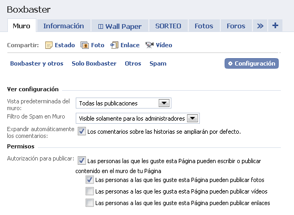Image resolution: width=294 pixels, height=215 pixels.
Task: Click the Estado note icon
Action: coord(49,45)
